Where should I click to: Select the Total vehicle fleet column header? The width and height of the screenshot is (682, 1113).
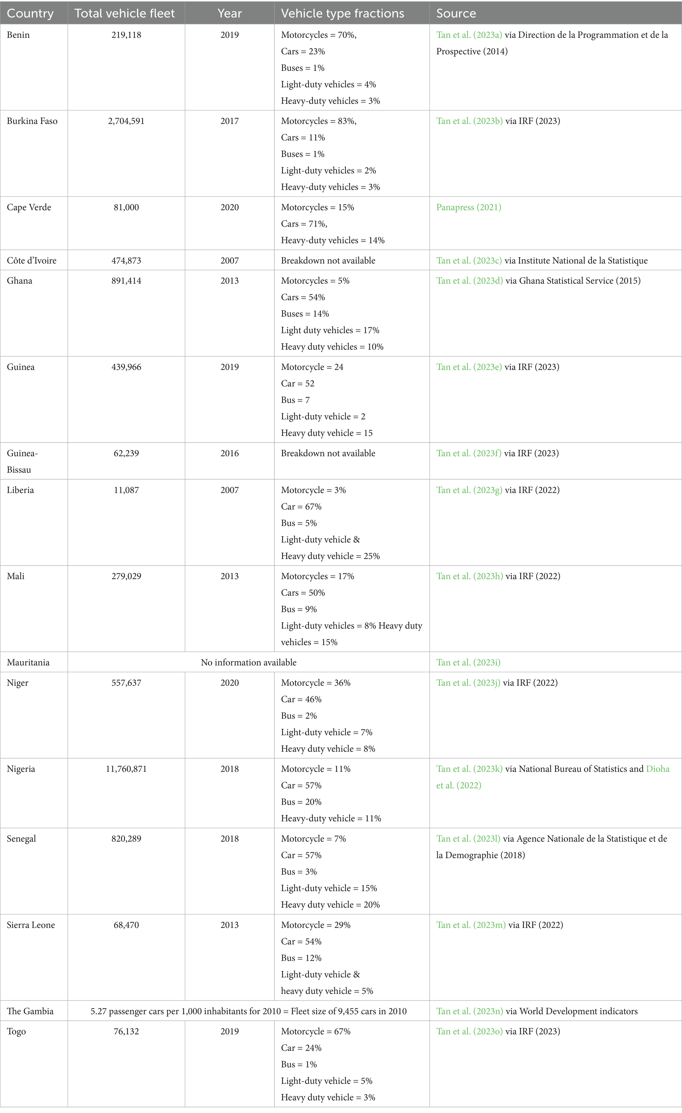(125, 14)
